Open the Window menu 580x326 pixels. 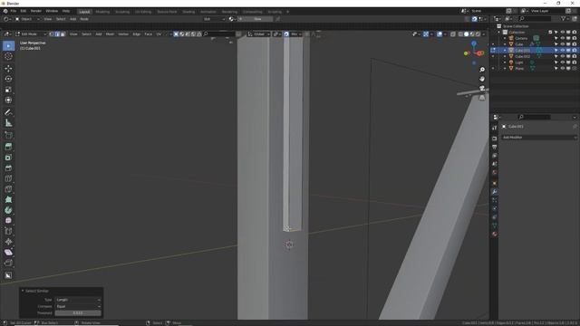(52, 11)
